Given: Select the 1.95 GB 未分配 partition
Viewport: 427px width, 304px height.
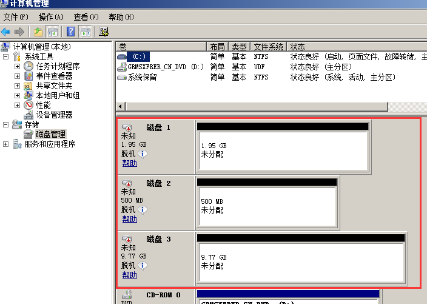Looking at the screenshot, I should tap(283, 150).
